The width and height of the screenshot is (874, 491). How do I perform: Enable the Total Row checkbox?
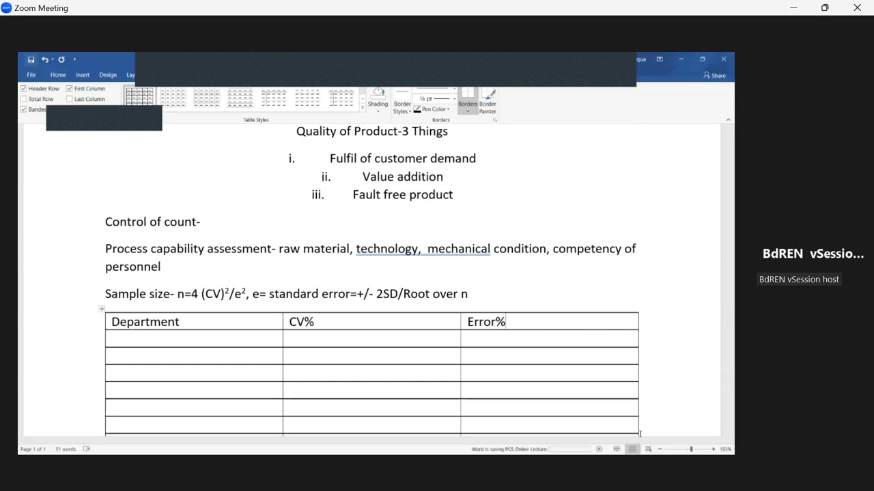(23, 99)
